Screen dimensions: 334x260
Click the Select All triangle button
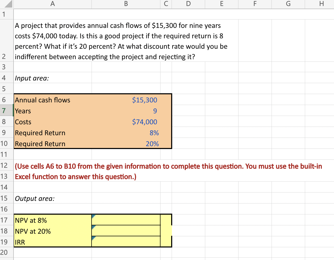pyautogui.click(x=6, y=4)
